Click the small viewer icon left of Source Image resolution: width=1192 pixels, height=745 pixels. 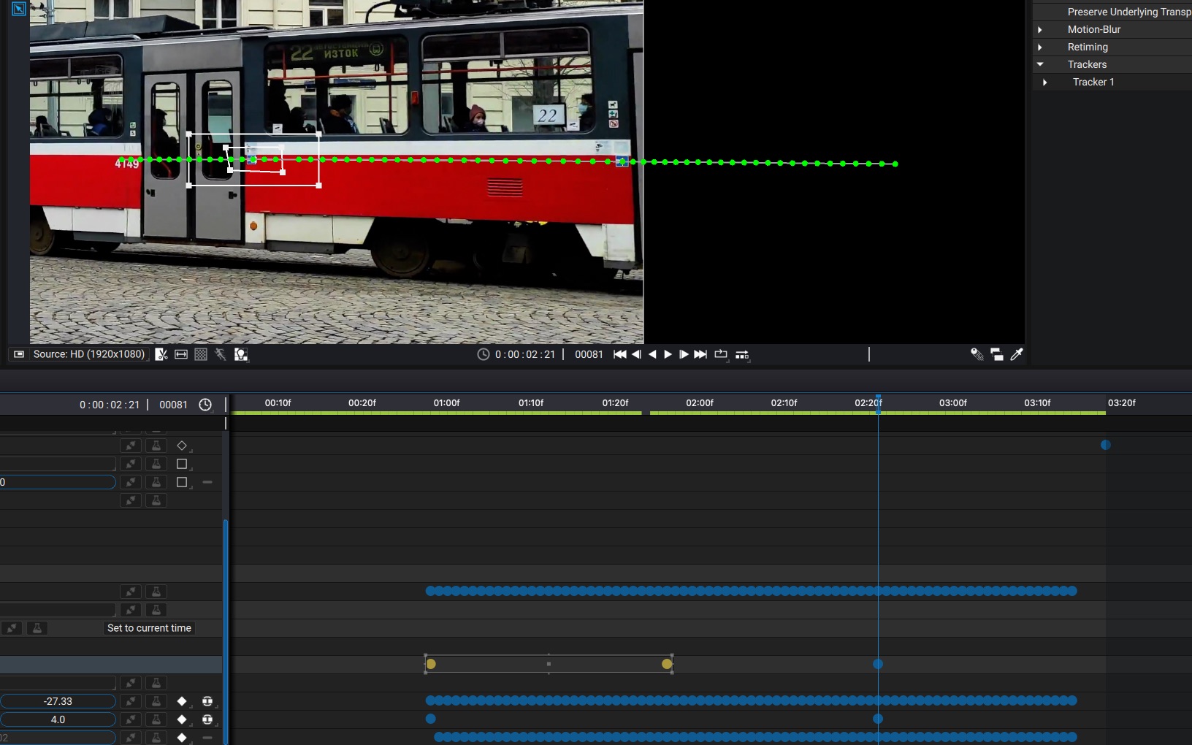(x=19, y=354)
